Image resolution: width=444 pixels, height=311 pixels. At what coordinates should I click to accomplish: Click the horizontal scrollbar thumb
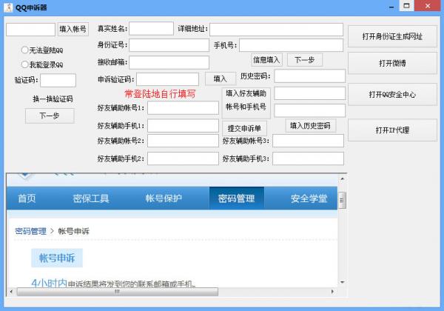(117, 292)
